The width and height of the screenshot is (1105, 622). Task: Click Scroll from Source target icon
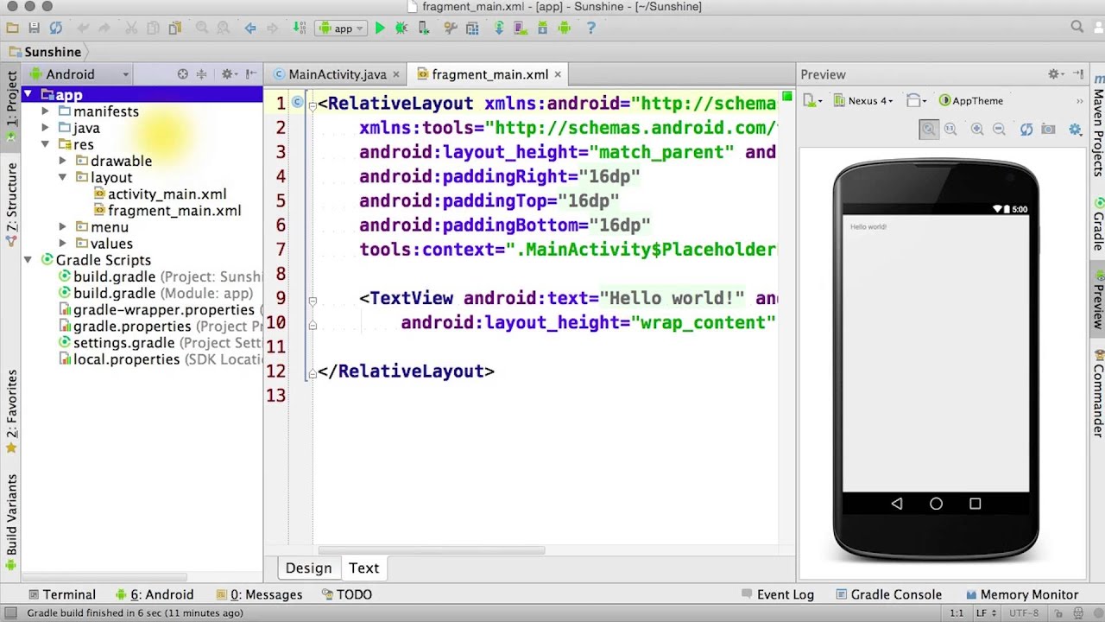point(183,74)
